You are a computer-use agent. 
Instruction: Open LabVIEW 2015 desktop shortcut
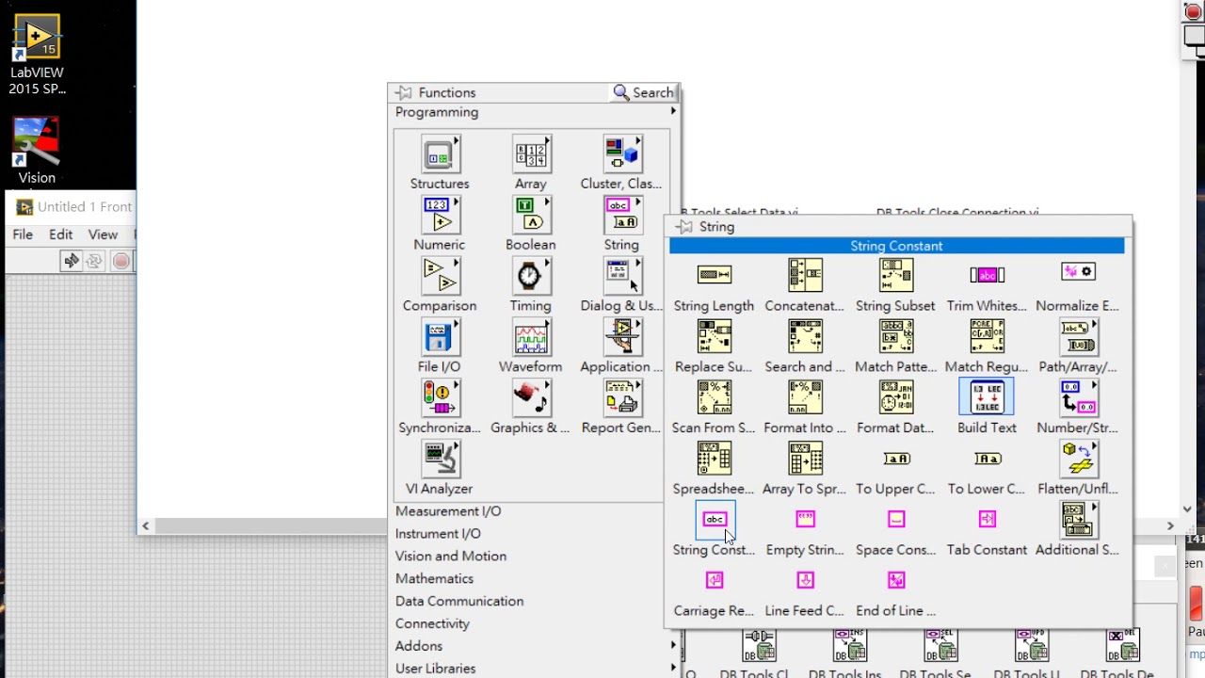tap(37, 55)
